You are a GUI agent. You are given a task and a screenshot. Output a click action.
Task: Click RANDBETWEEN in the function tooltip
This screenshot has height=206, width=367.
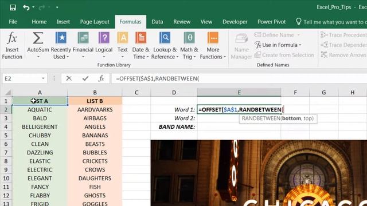261,118
